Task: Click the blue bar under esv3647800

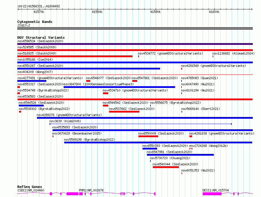Action: (119, 87)
